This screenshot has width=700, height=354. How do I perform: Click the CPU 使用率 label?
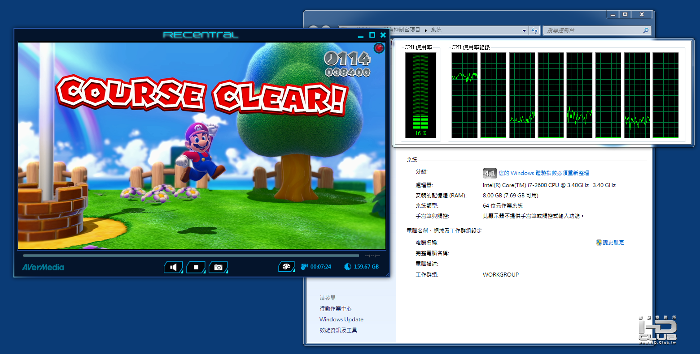[x=418, y=47]
